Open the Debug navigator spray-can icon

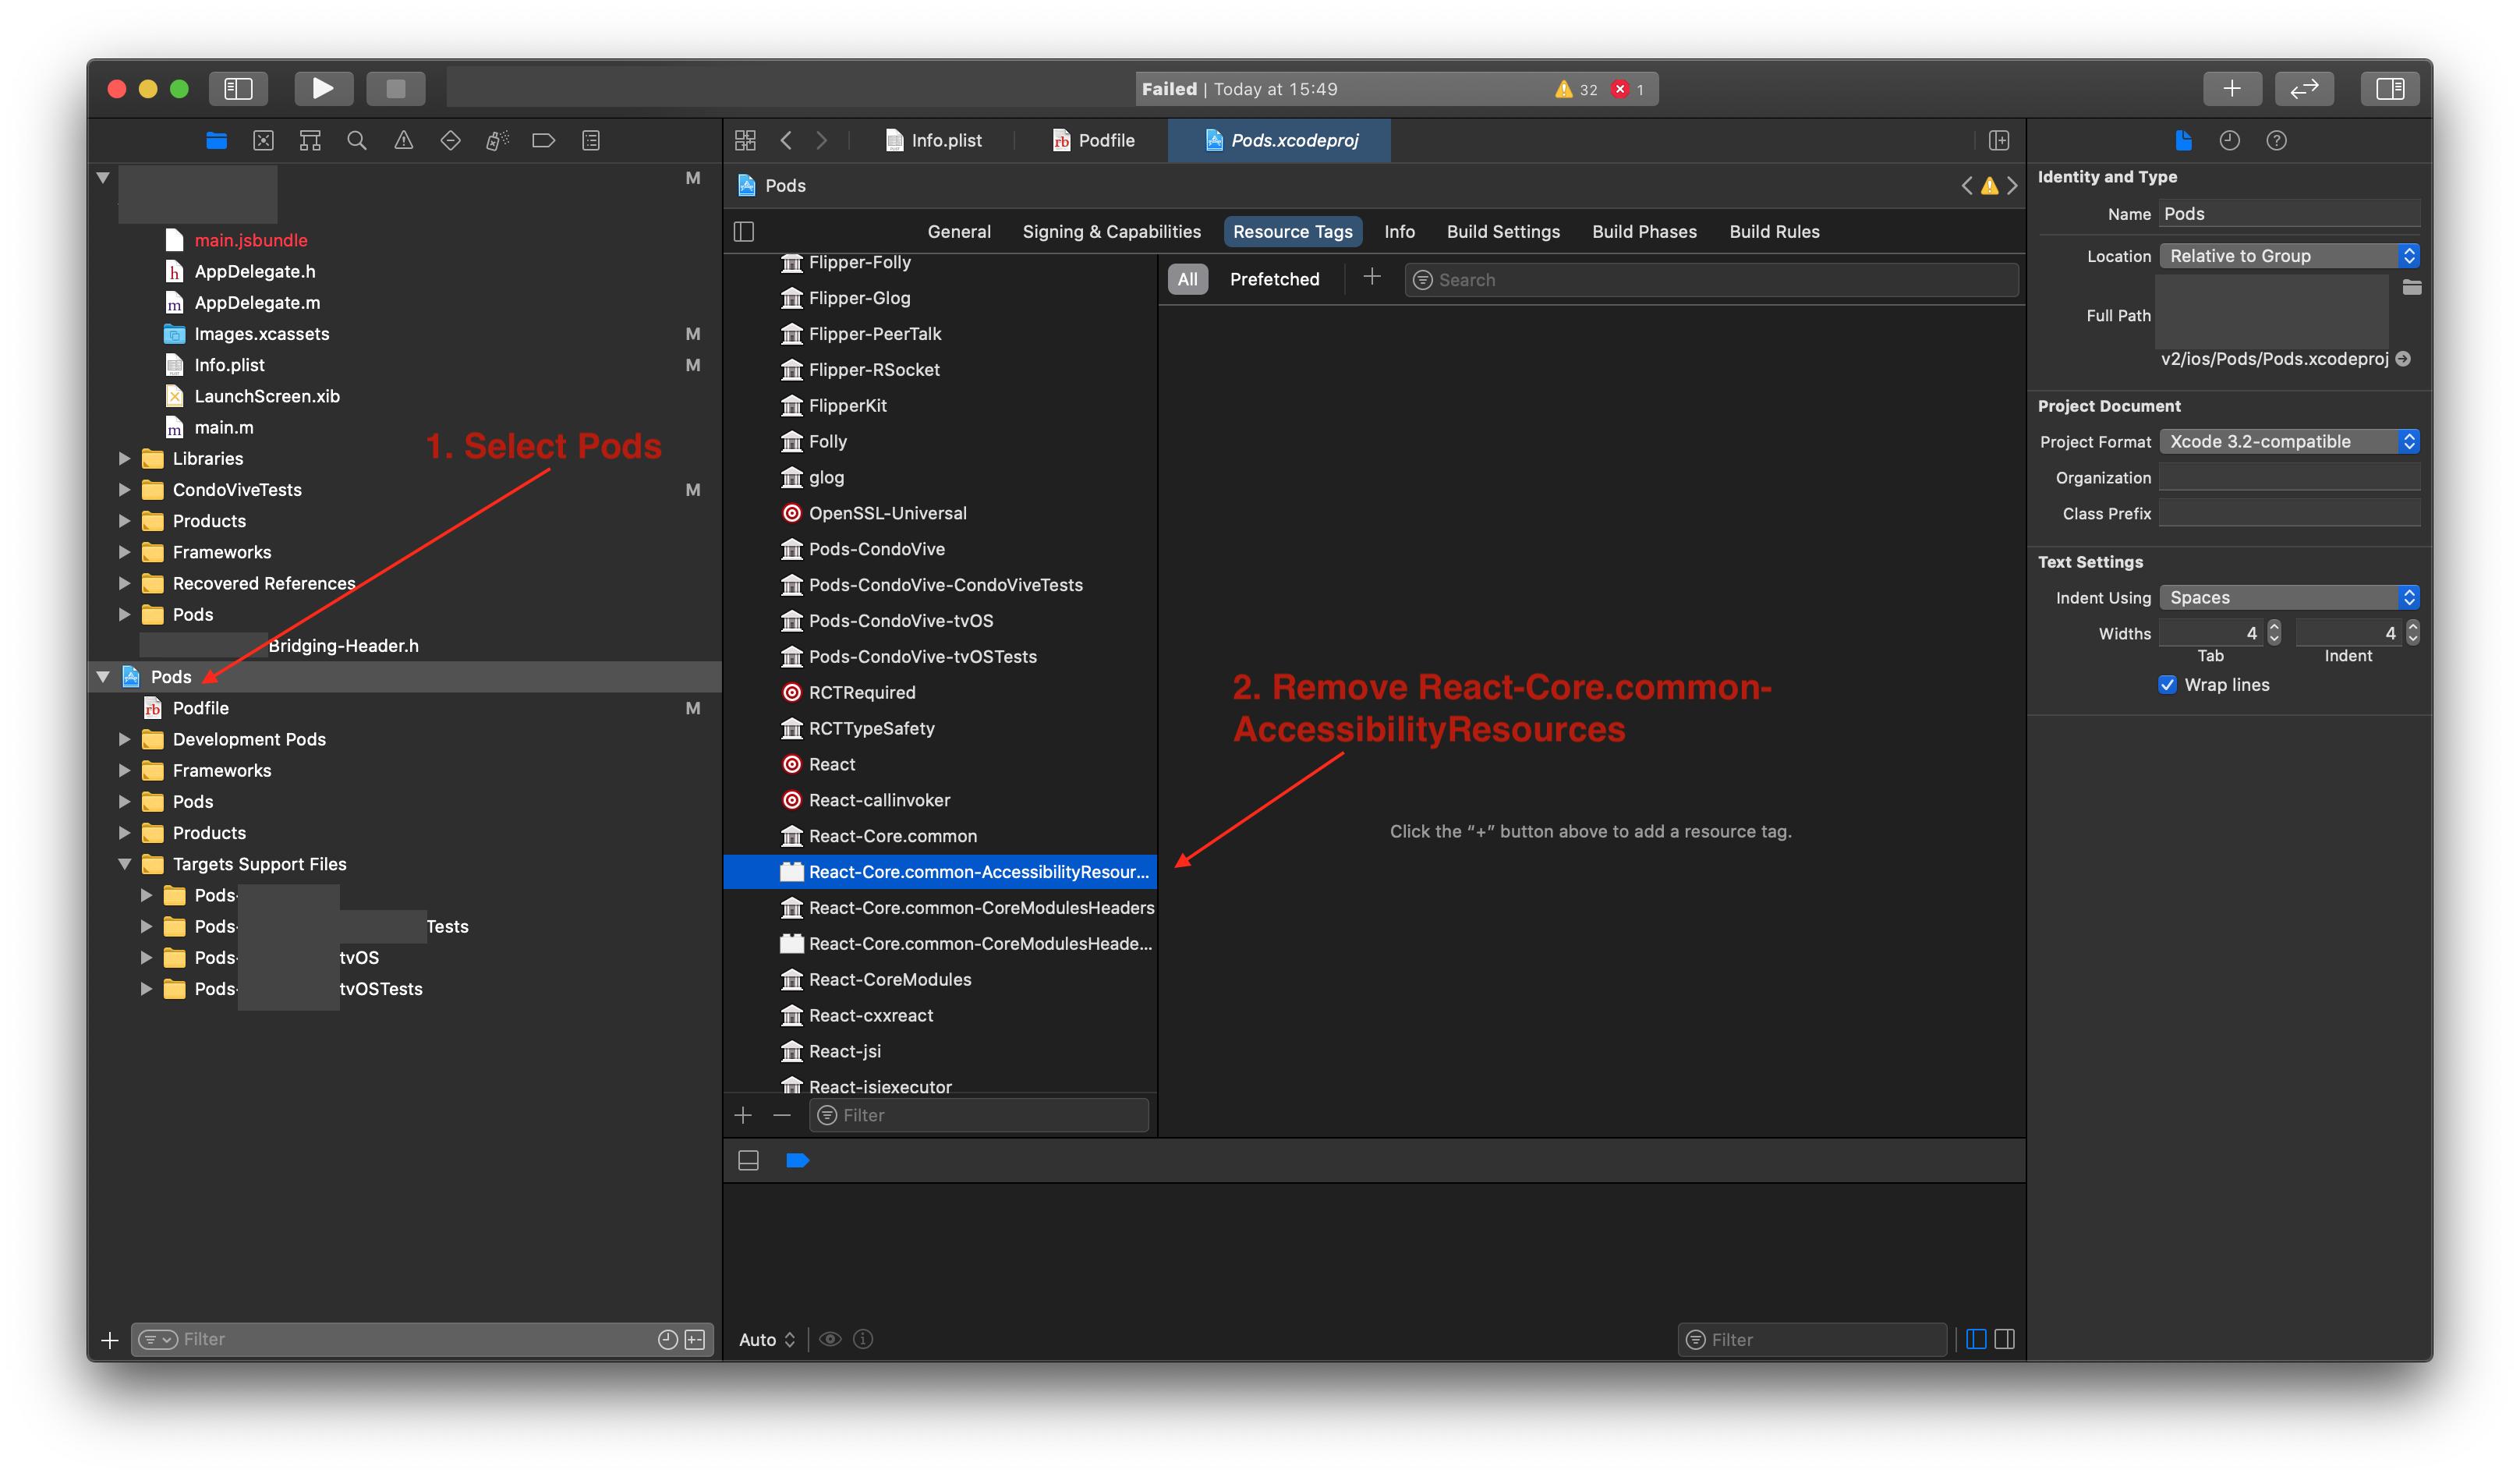(x=495, y=140)
